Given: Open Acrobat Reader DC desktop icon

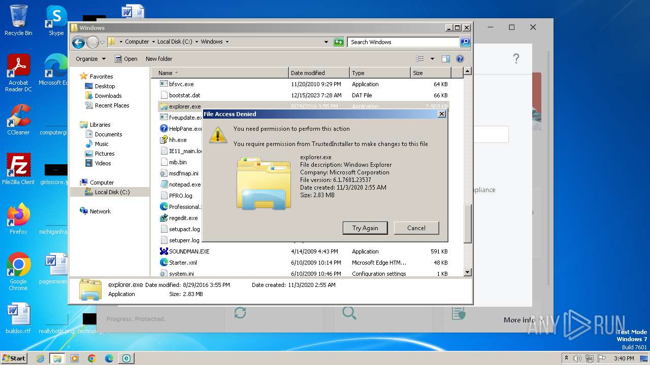Looking at the screenshot, I should click(x=18, y=74).
